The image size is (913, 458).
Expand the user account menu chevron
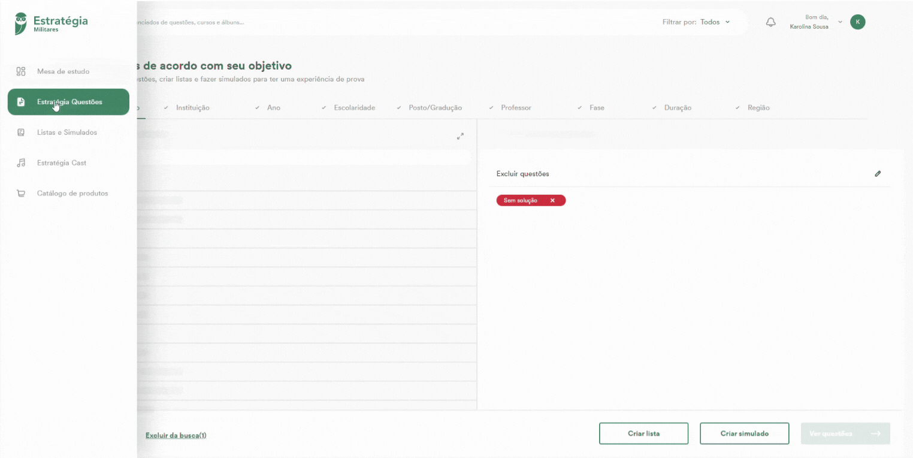coord(840,22)
